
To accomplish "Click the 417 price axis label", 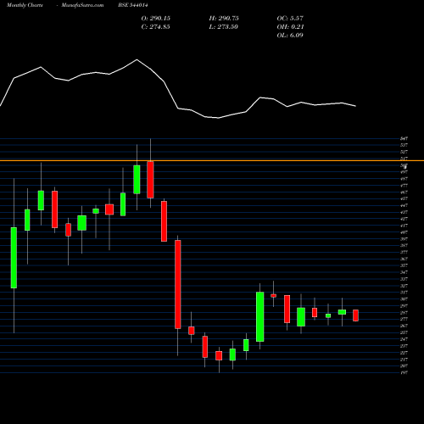I will (x=404, y=226).
